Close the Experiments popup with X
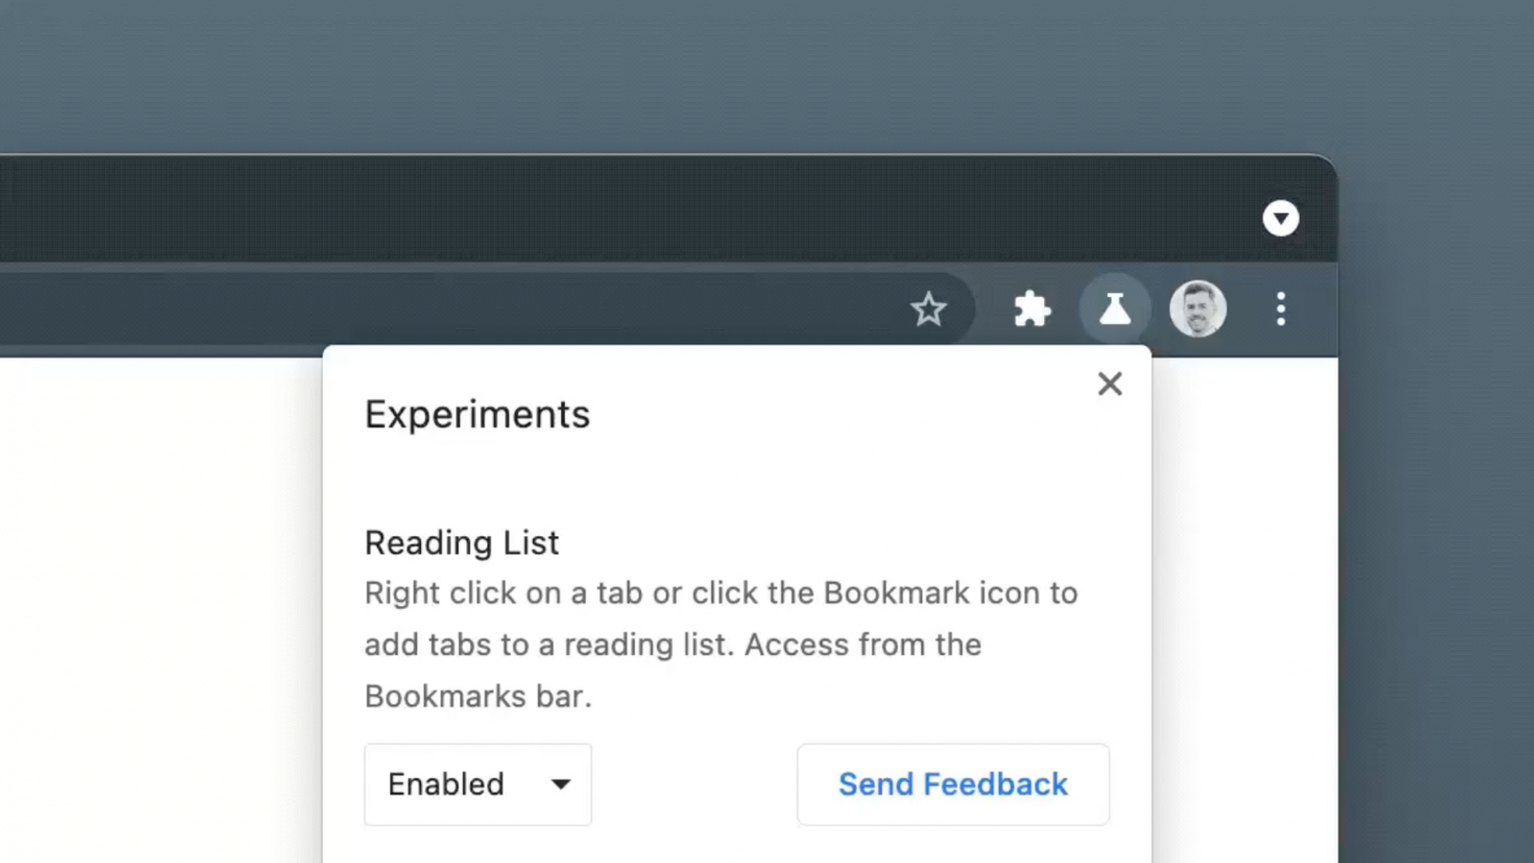Viewport: 1534px width, 863px height. [x=1109, y=384]
